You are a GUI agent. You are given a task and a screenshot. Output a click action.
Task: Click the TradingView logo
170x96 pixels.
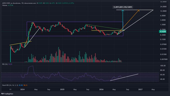(x=7, y=94)
